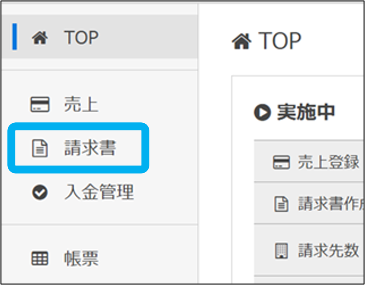Click the building icon in the 請求先数 row
The image size is (365, 285).
coord(281,251)
